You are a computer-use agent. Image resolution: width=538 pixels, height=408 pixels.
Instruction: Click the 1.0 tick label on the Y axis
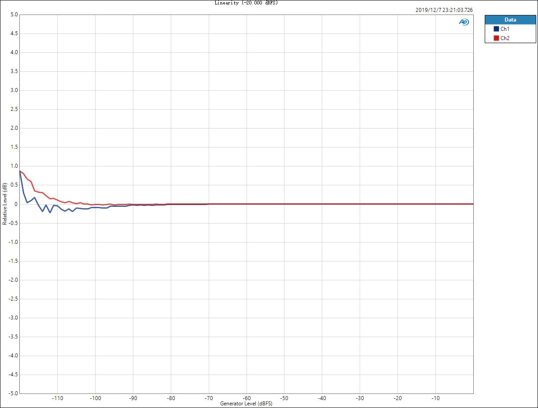click(14, 166)
